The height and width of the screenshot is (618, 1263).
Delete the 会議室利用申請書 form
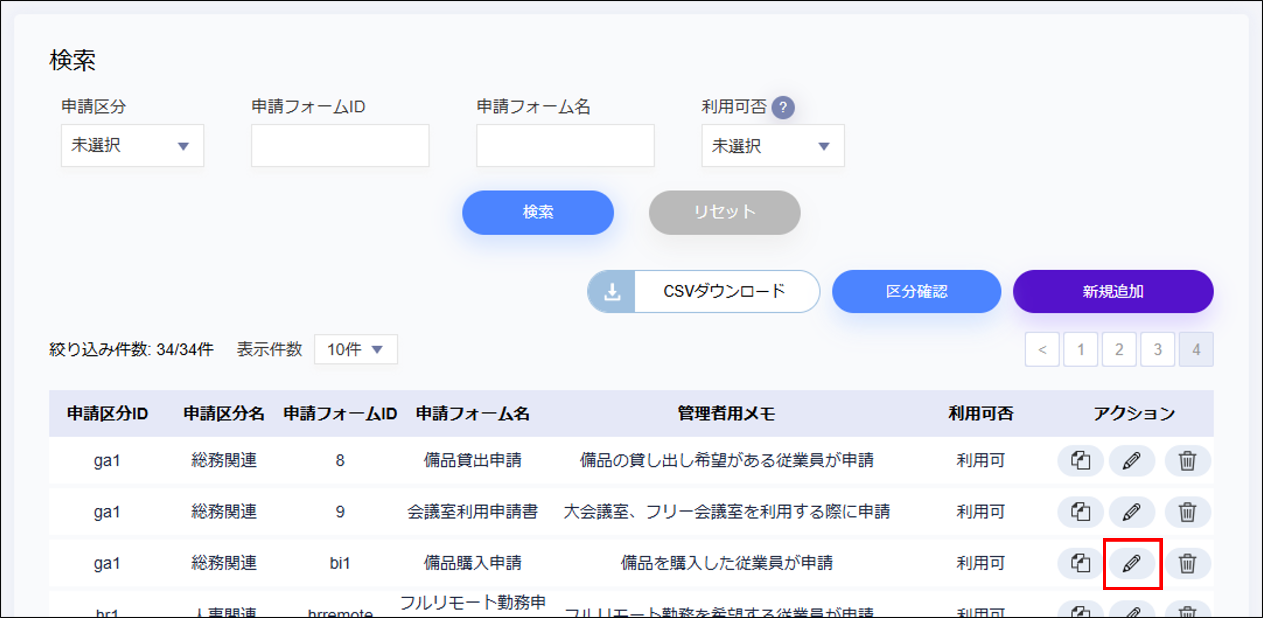[1187, 512]
